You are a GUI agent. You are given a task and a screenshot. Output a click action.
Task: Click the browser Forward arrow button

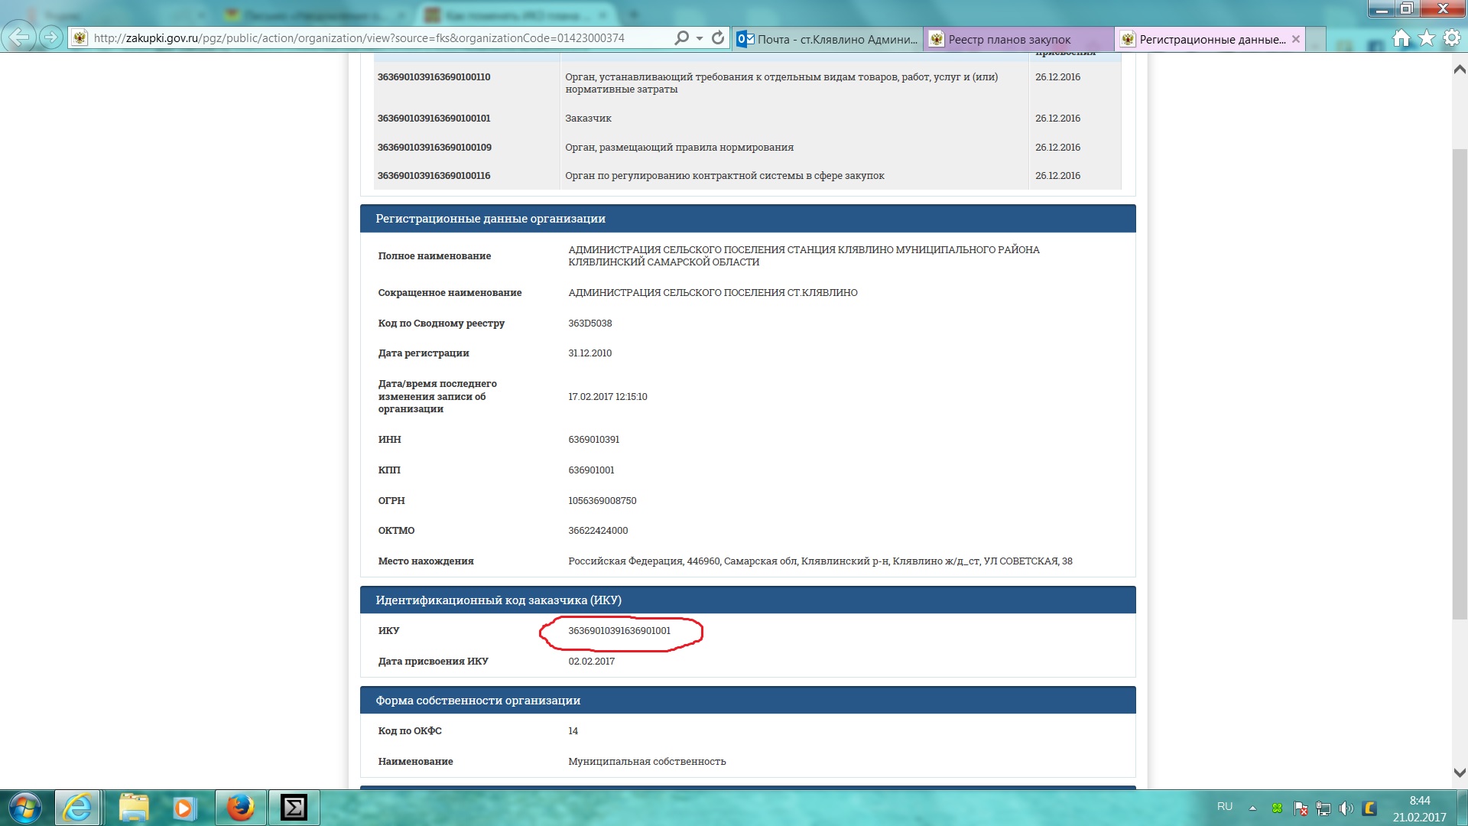pyautogui.click(x=50, y=37)
